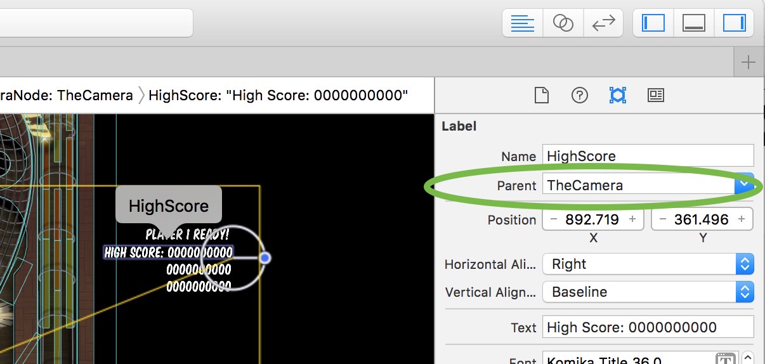
Task: Select the Attributes inspector icon
Action: click(x=617, y=96)
